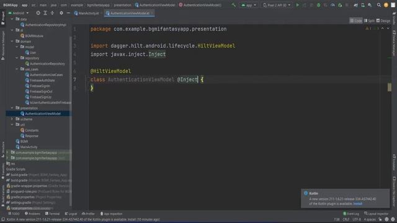Switch editor to Code view
The height and width of the screenshot is (223, 397).
(x=356, y=20)
